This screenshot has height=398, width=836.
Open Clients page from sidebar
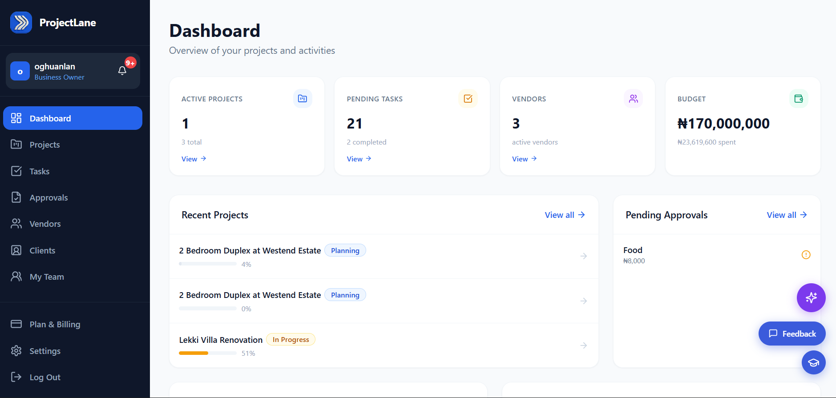(x=73, y=250)
